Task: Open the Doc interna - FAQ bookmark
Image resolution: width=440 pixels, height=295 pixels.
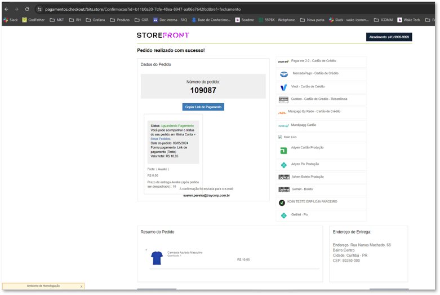Action: [x=170, y=20]
